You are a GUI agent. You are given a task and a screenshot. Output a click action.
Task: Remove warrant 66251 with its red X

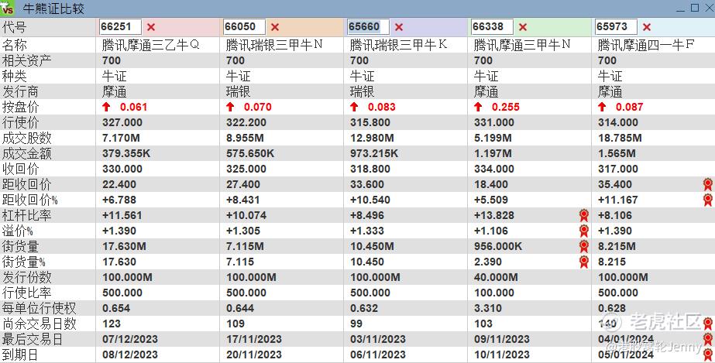(151, 27)
